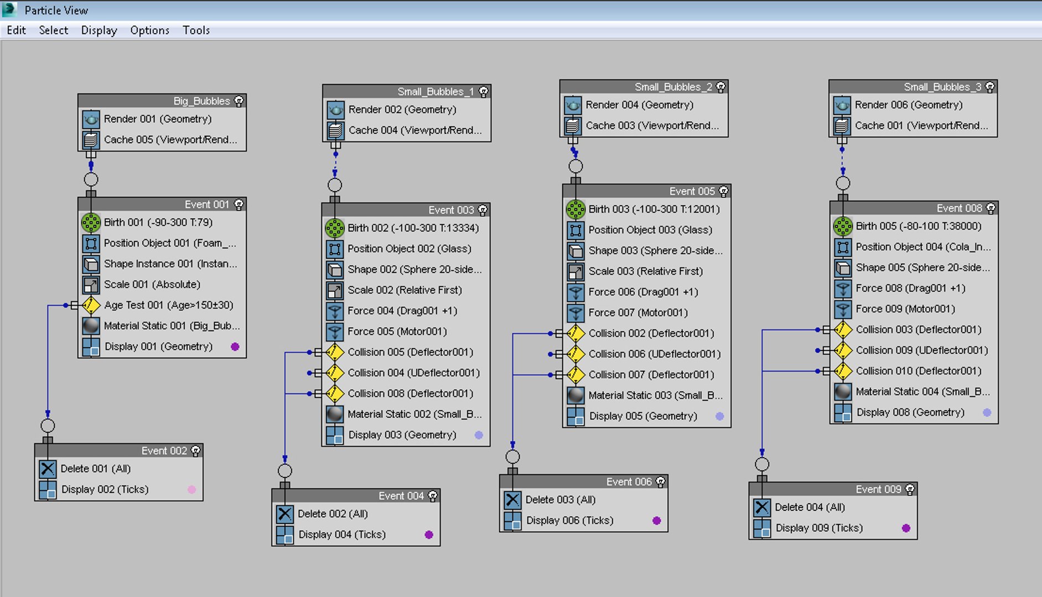The image size is (1042, 597).
Task: Select the Material Static 003 sphere icon
Action: pyautogui.click(x=576, y=395)
